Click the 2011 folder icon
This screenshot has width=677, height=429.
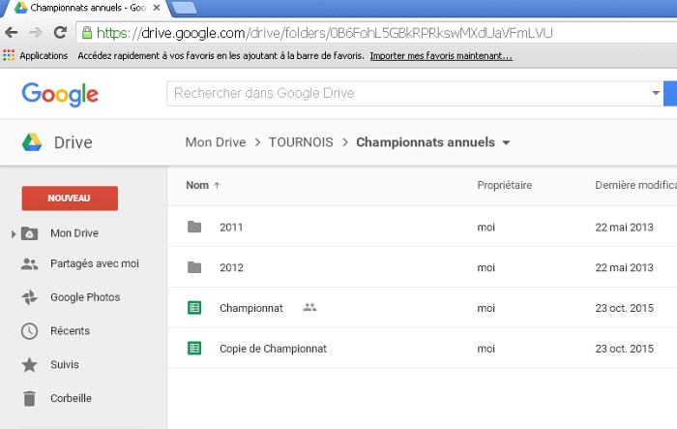point(194,228)
